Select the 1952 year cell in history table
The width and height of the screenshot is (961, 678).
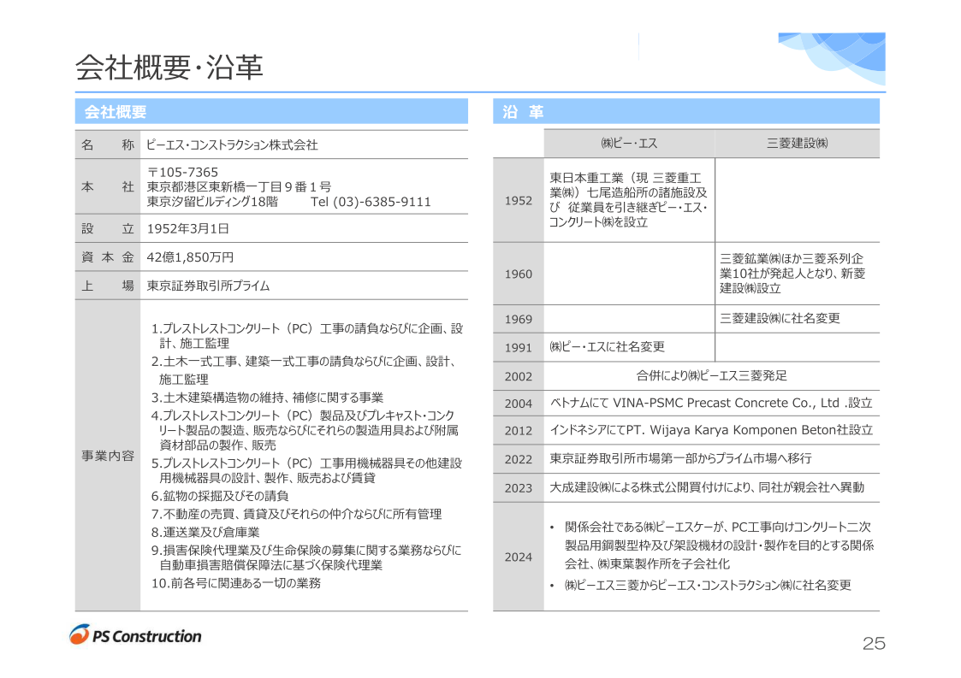[x=519, y=200]
